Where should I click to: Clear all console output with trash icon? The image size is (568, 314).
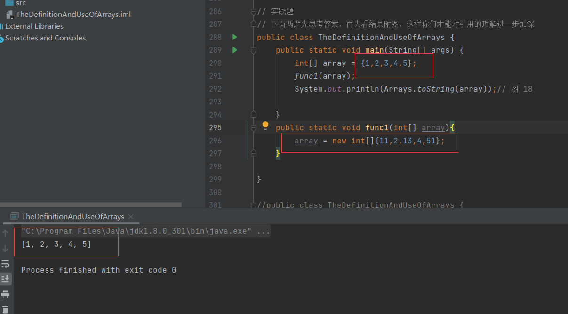pos(5,310)
